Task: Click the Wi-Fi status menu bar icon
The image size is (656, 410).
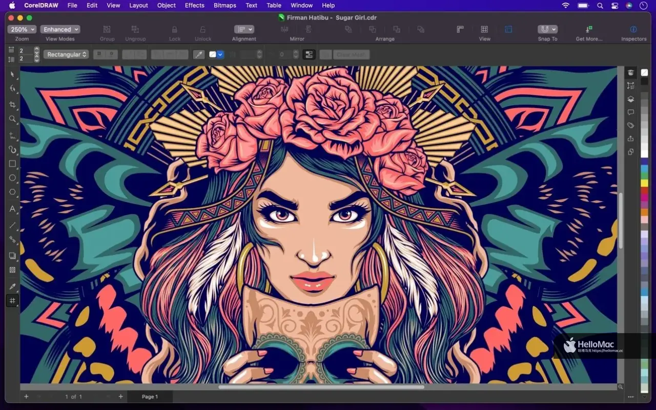Action: coord(566,5)
